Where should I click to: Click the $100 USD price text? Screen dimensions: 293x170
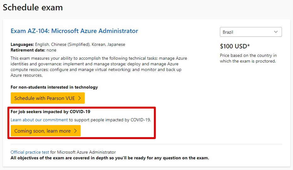235,47
